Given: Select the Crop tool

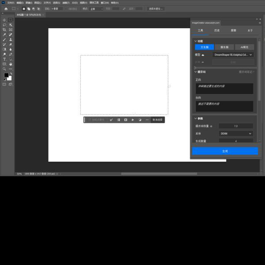Looking at the screenshot, I should pyautogui.click(x=4, y=30).
